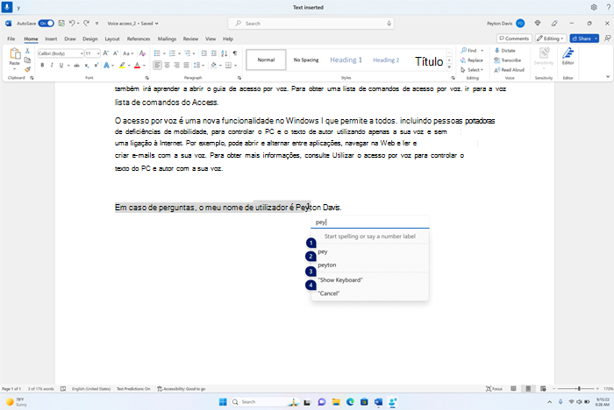Increase paragraph indent

pyautogui.click(x=214, y=53)
